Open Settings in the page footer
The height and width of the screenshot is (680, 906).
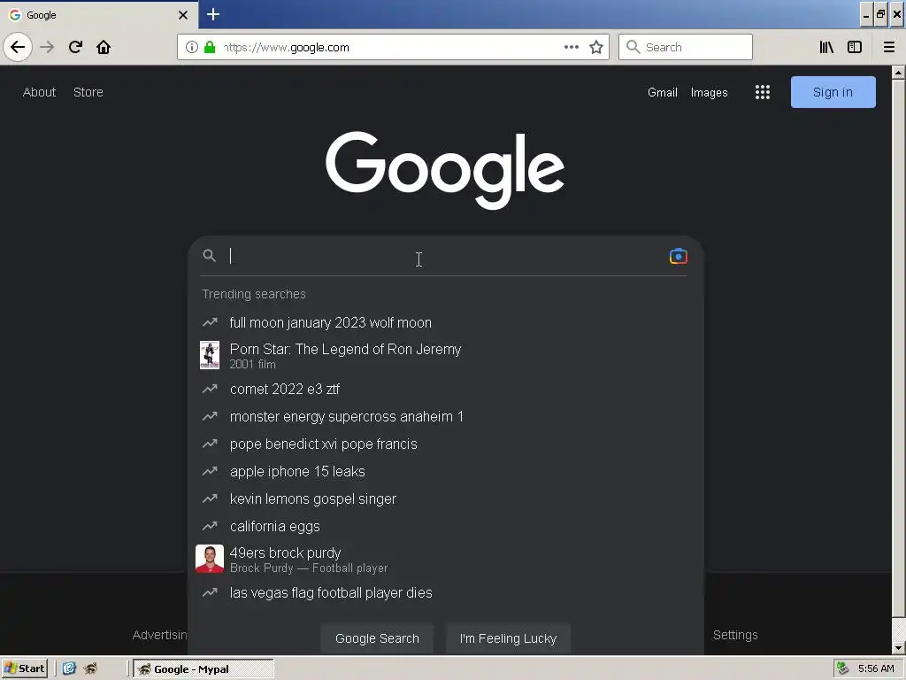pos(735,635)
